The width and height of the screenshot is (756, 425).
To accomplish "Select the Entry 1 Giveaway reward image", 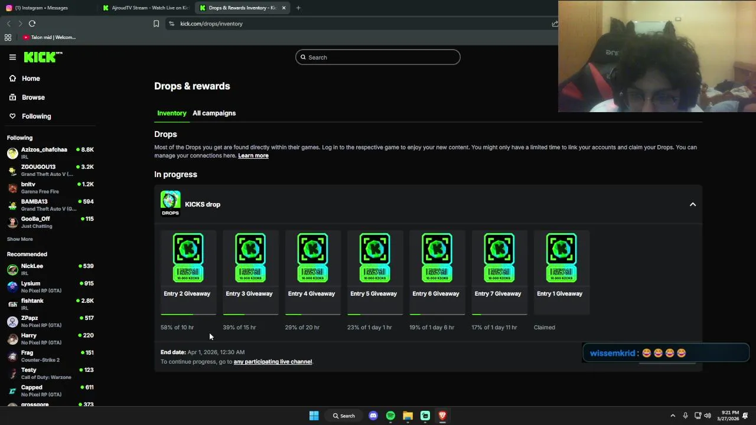I will (x=561, y=257).
